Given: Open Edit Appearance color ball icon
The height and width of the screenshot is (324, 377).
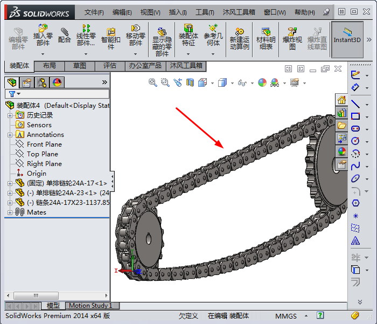Looking at the screenshot, I should point(262,82).
